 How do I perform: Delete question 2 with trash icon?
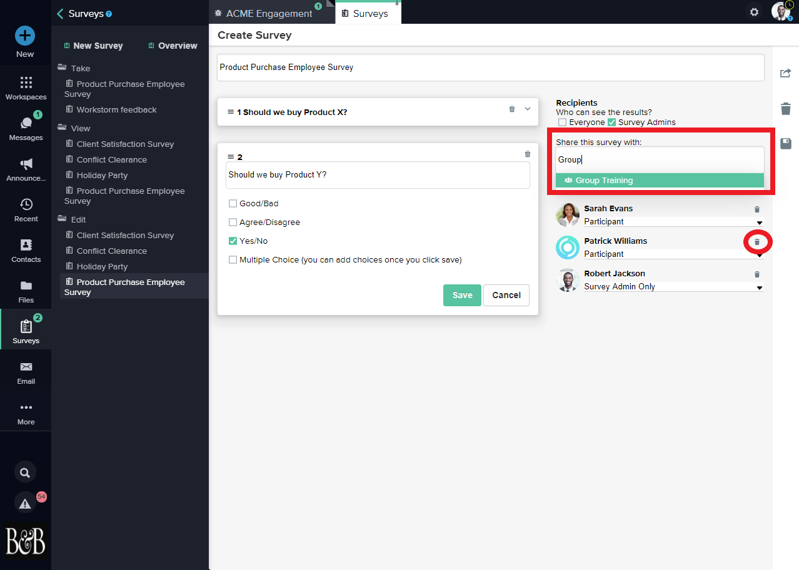point(527,154)
